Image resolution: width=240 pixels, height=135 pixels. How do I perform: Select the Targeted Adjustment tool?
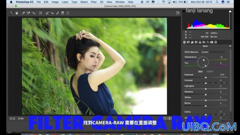pos(34,13)
